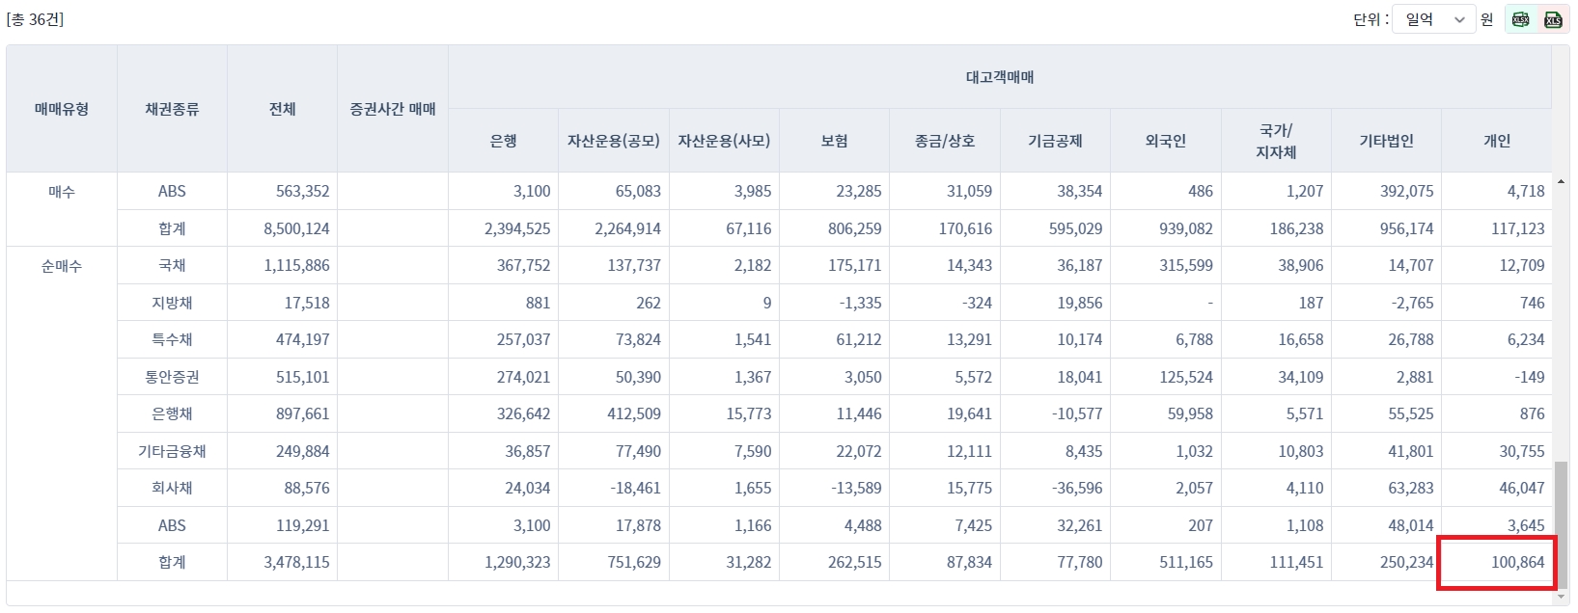
Task: Open the 단위 unit dropdown showing 일억
Action: pos(1433,19)
